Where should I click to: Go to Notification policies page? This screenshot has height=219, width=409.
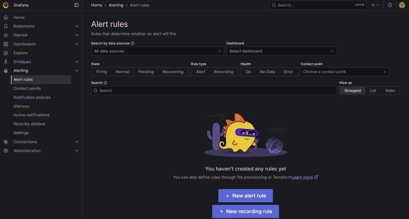[32, 97]
